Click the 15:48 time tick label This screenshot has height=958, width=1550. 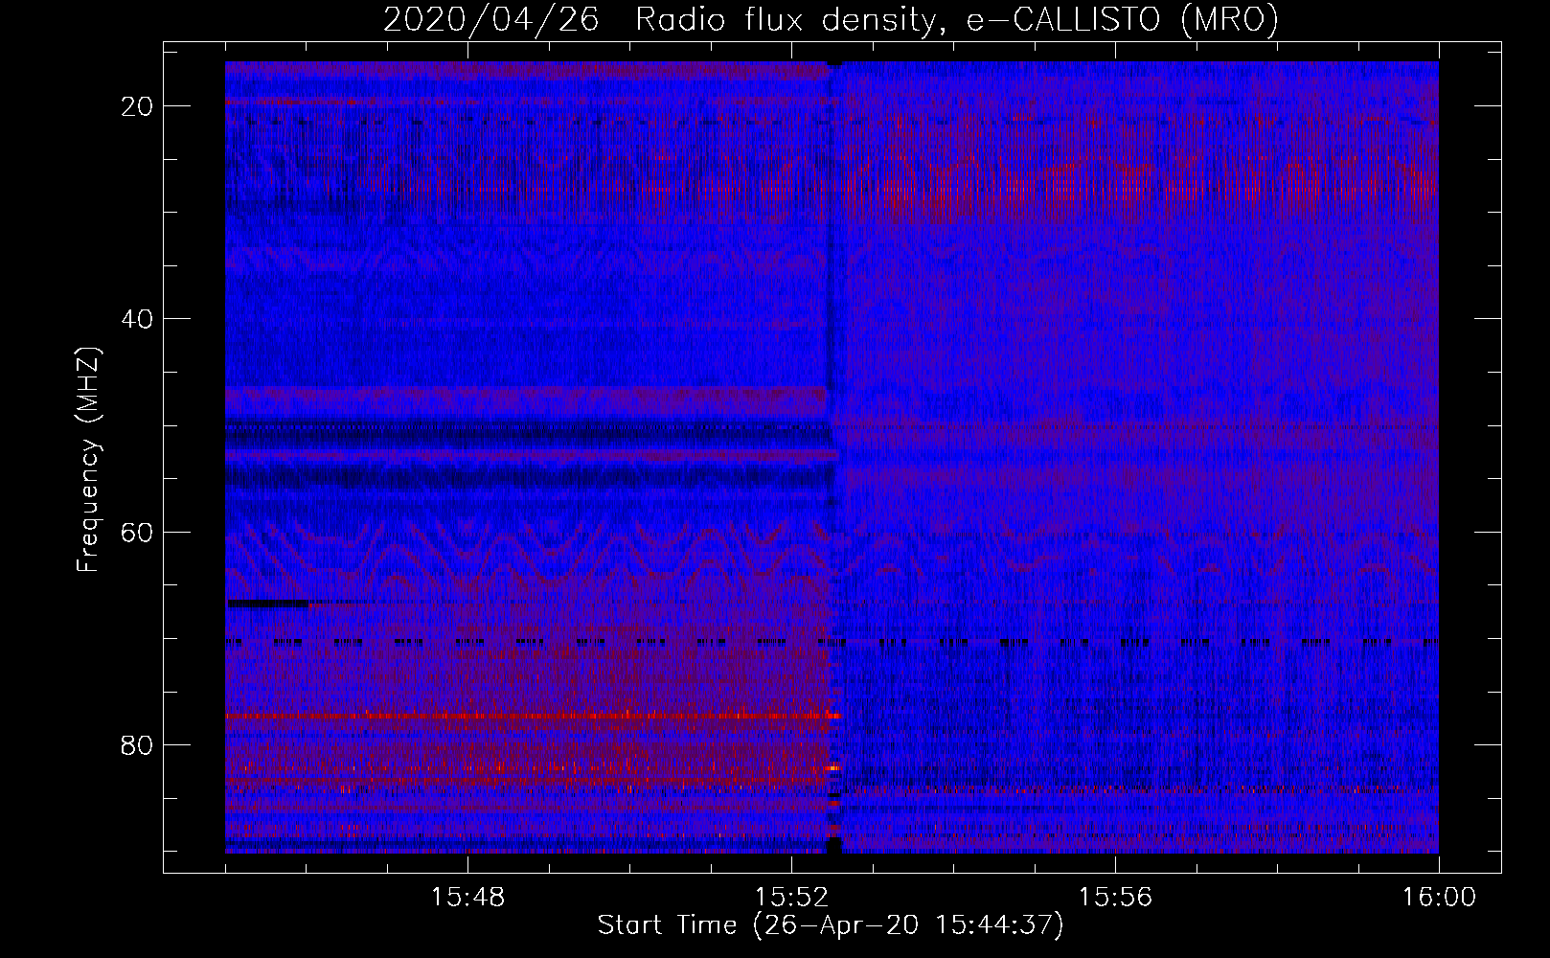click(x=467, y=898)
